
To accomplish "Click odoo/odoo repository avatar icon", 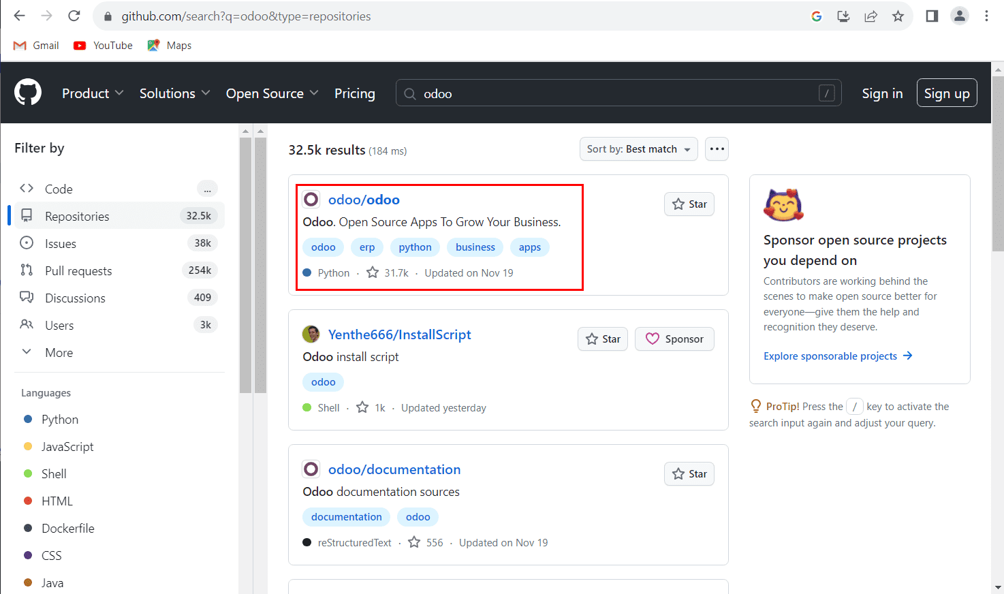I will click(311, 200).
